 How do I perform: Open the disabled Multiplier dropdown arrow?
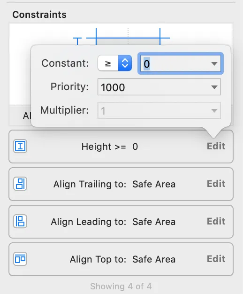pos(214,110)
